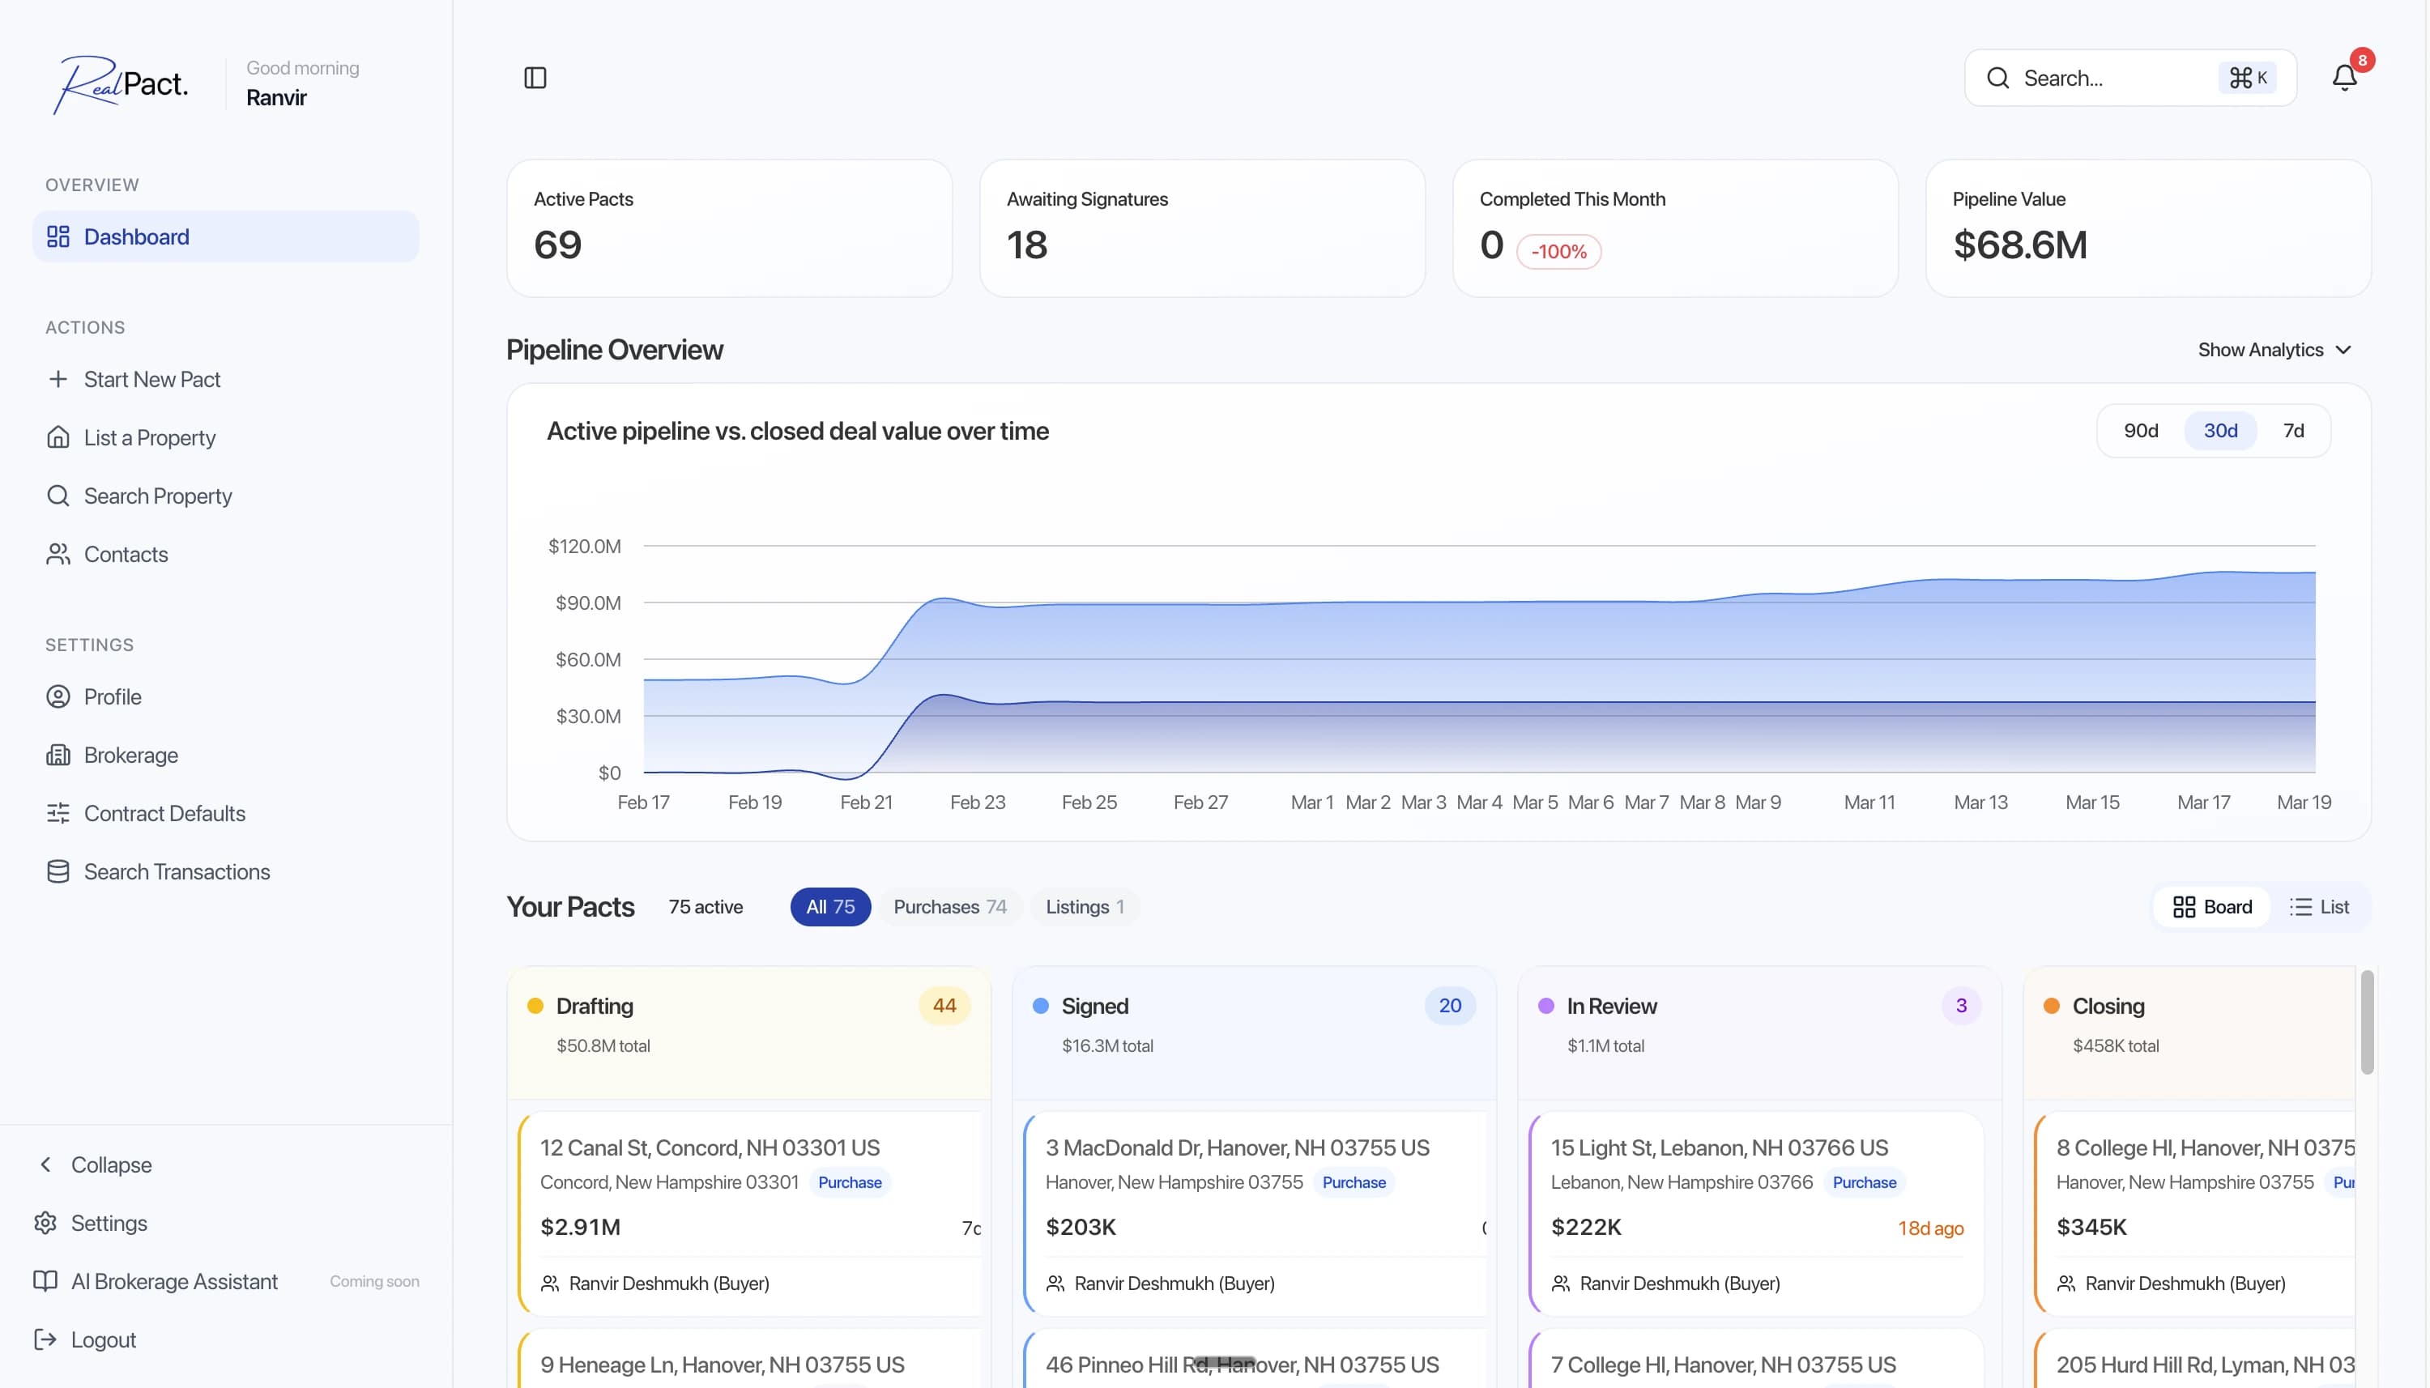Open the 8 College Hl, Hanover pact card
This screenshot has width=2430, height=1388.
(x=2194, y=1214)
